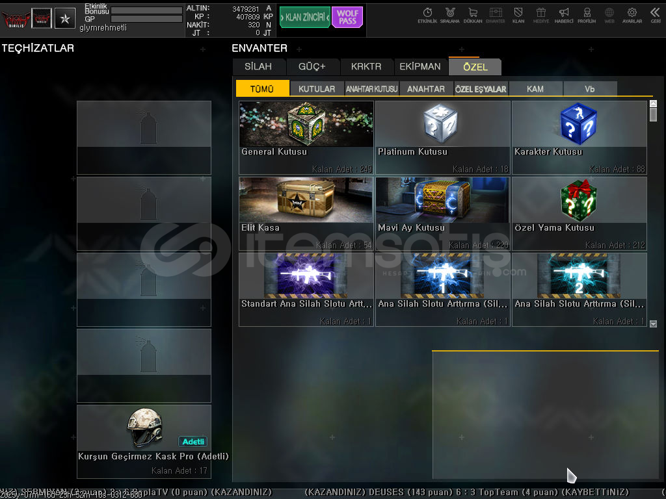Select the Elit Kasa chest
The image size is (666, 499).
pyautogui.click(x=306, y=213)
